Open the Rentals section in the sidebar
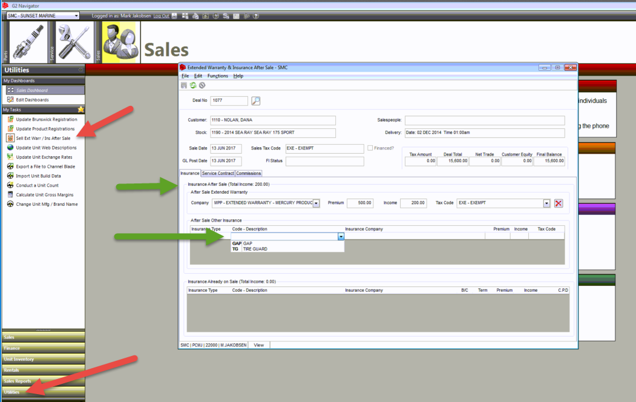This screenshot has width=636, height=402. (x=44, y=370)
